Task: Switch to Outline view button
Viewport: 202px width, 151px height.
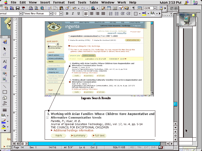Action: click(26, 143)
